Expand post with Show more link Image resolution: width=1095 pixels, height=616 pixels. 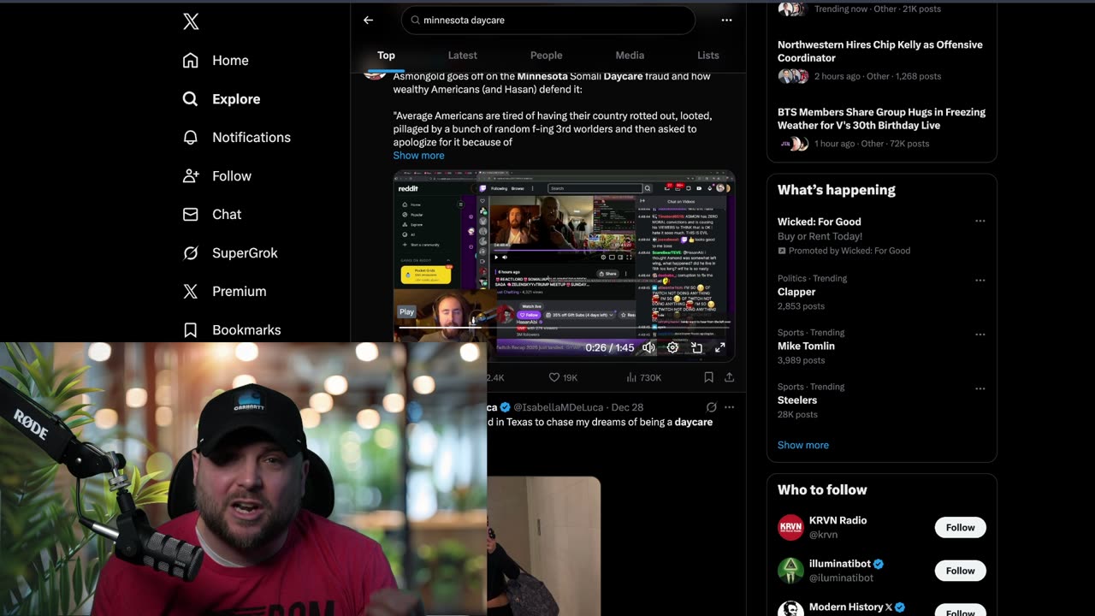418,155
